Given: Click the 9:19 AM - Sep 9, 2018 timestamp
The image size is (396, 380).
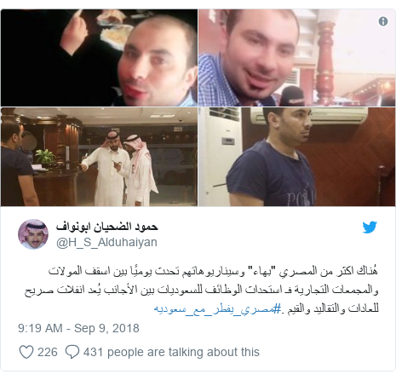Looking at the screenshot, I should coord(78,328).
